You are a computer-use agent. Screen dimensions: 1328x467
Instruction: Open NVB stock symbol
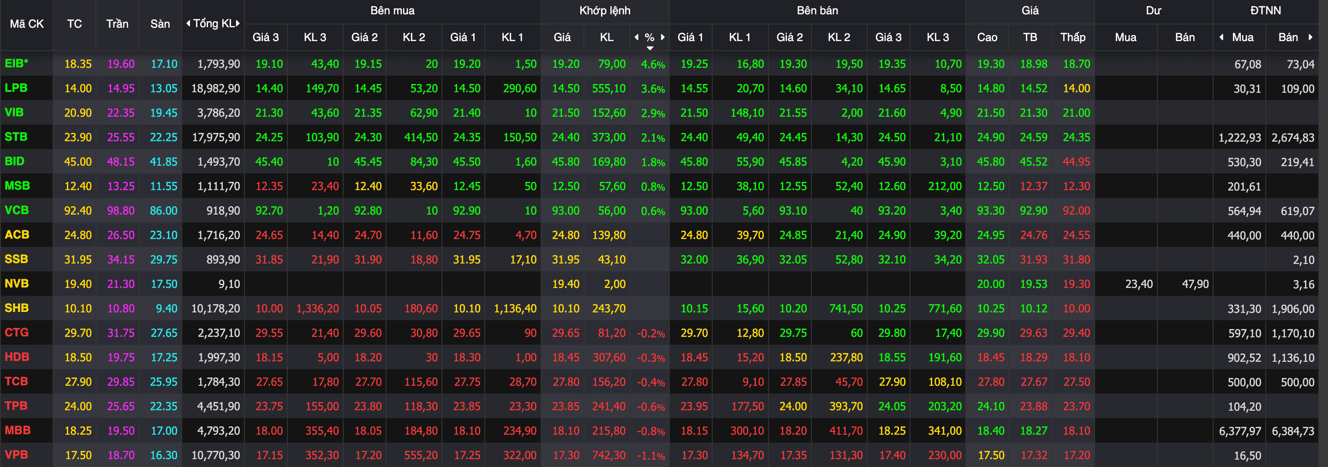tap(17, 283)
